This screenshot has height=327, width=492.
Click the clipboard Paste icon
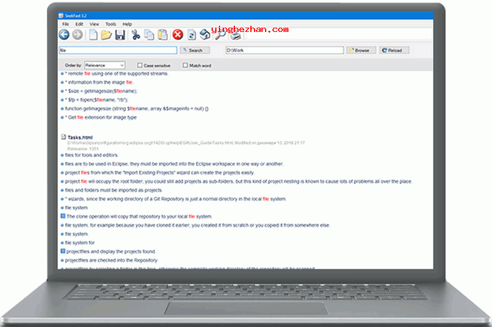coord(162,35)
